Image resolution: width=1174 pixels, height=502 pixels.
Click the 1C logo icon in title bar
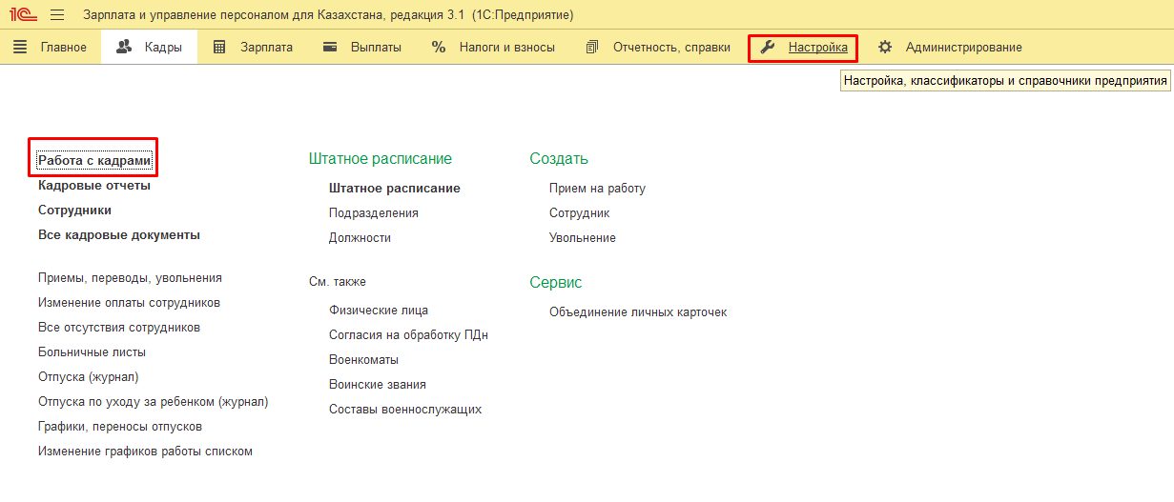pyautogui.click(x=23, y=15)
